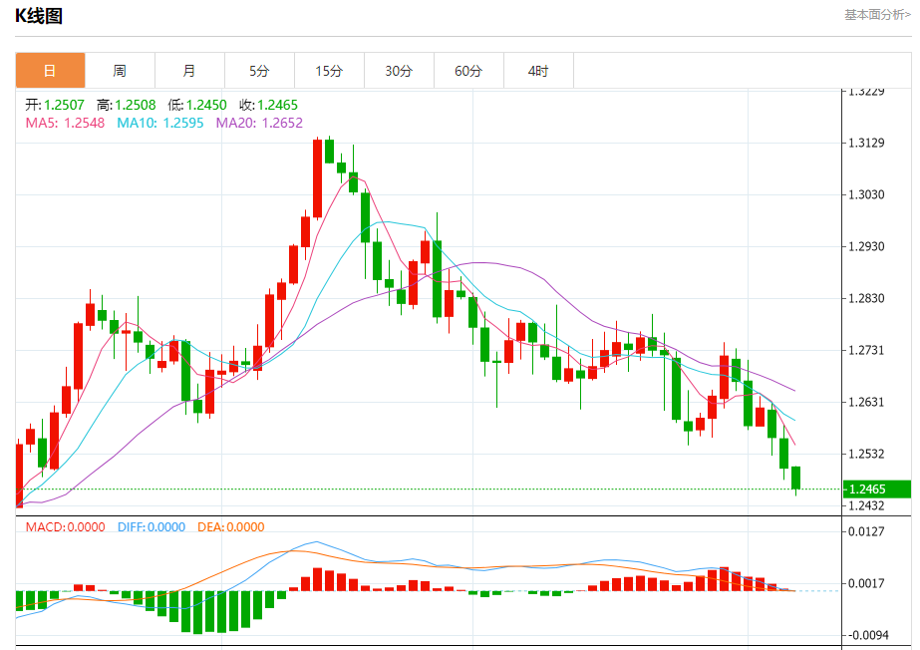Click the 低:1.2450 low price value
Viewport: 920px width, 650px height.
click(197, 105)
